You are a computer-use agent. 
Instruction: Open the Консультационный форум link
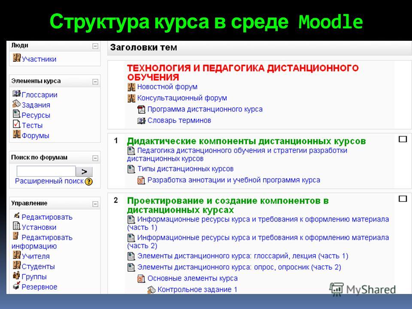(x=182, y=98)
